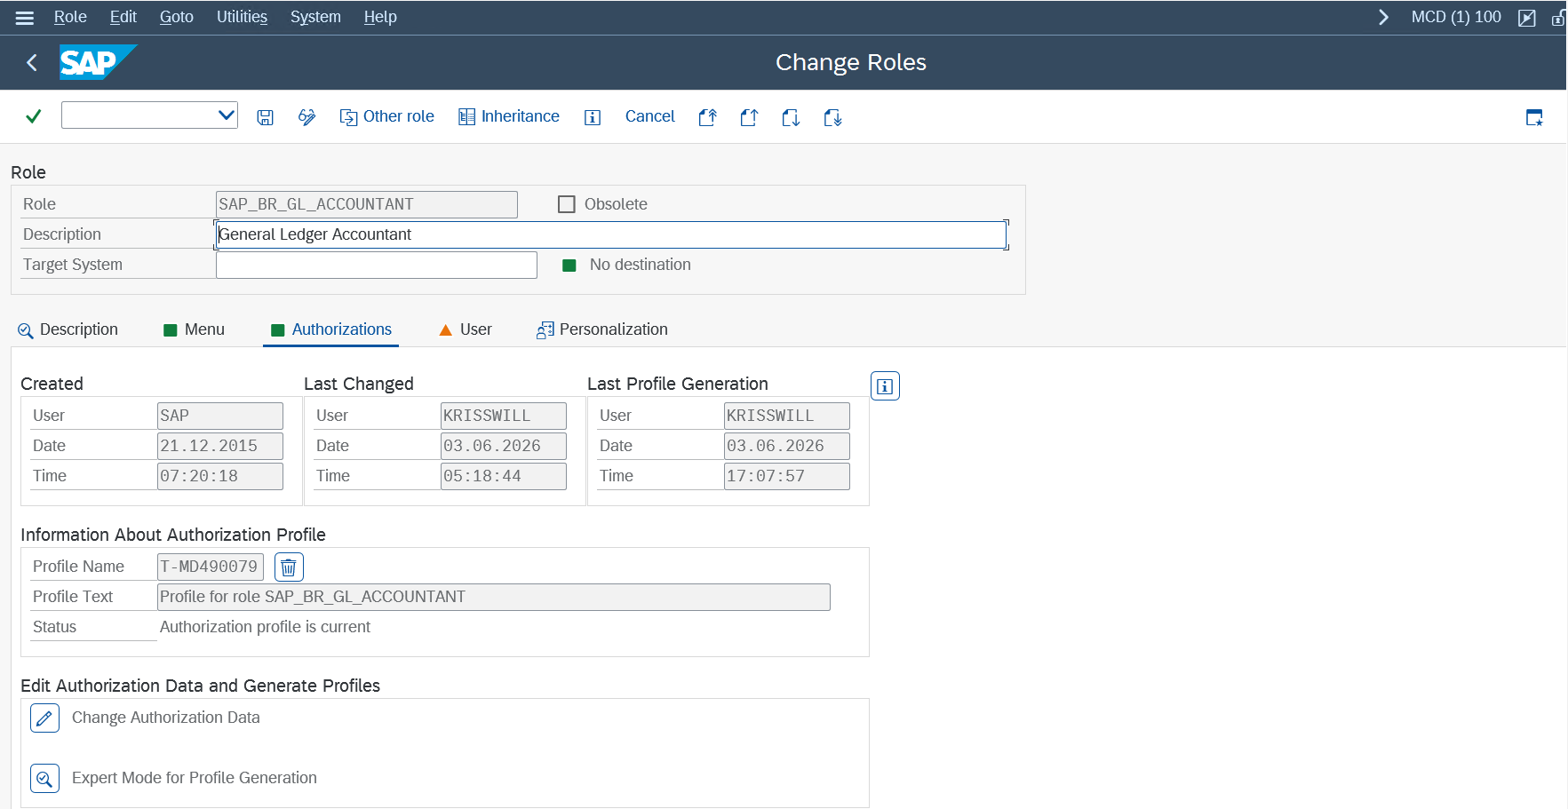Click the Inheritance button
1568x809 pixels.
pos(509,116)
